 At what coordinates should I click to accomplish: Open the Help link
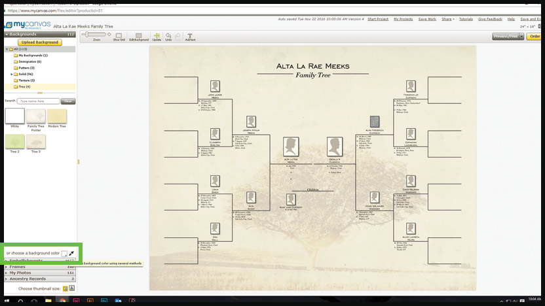(x=511, y=19)
